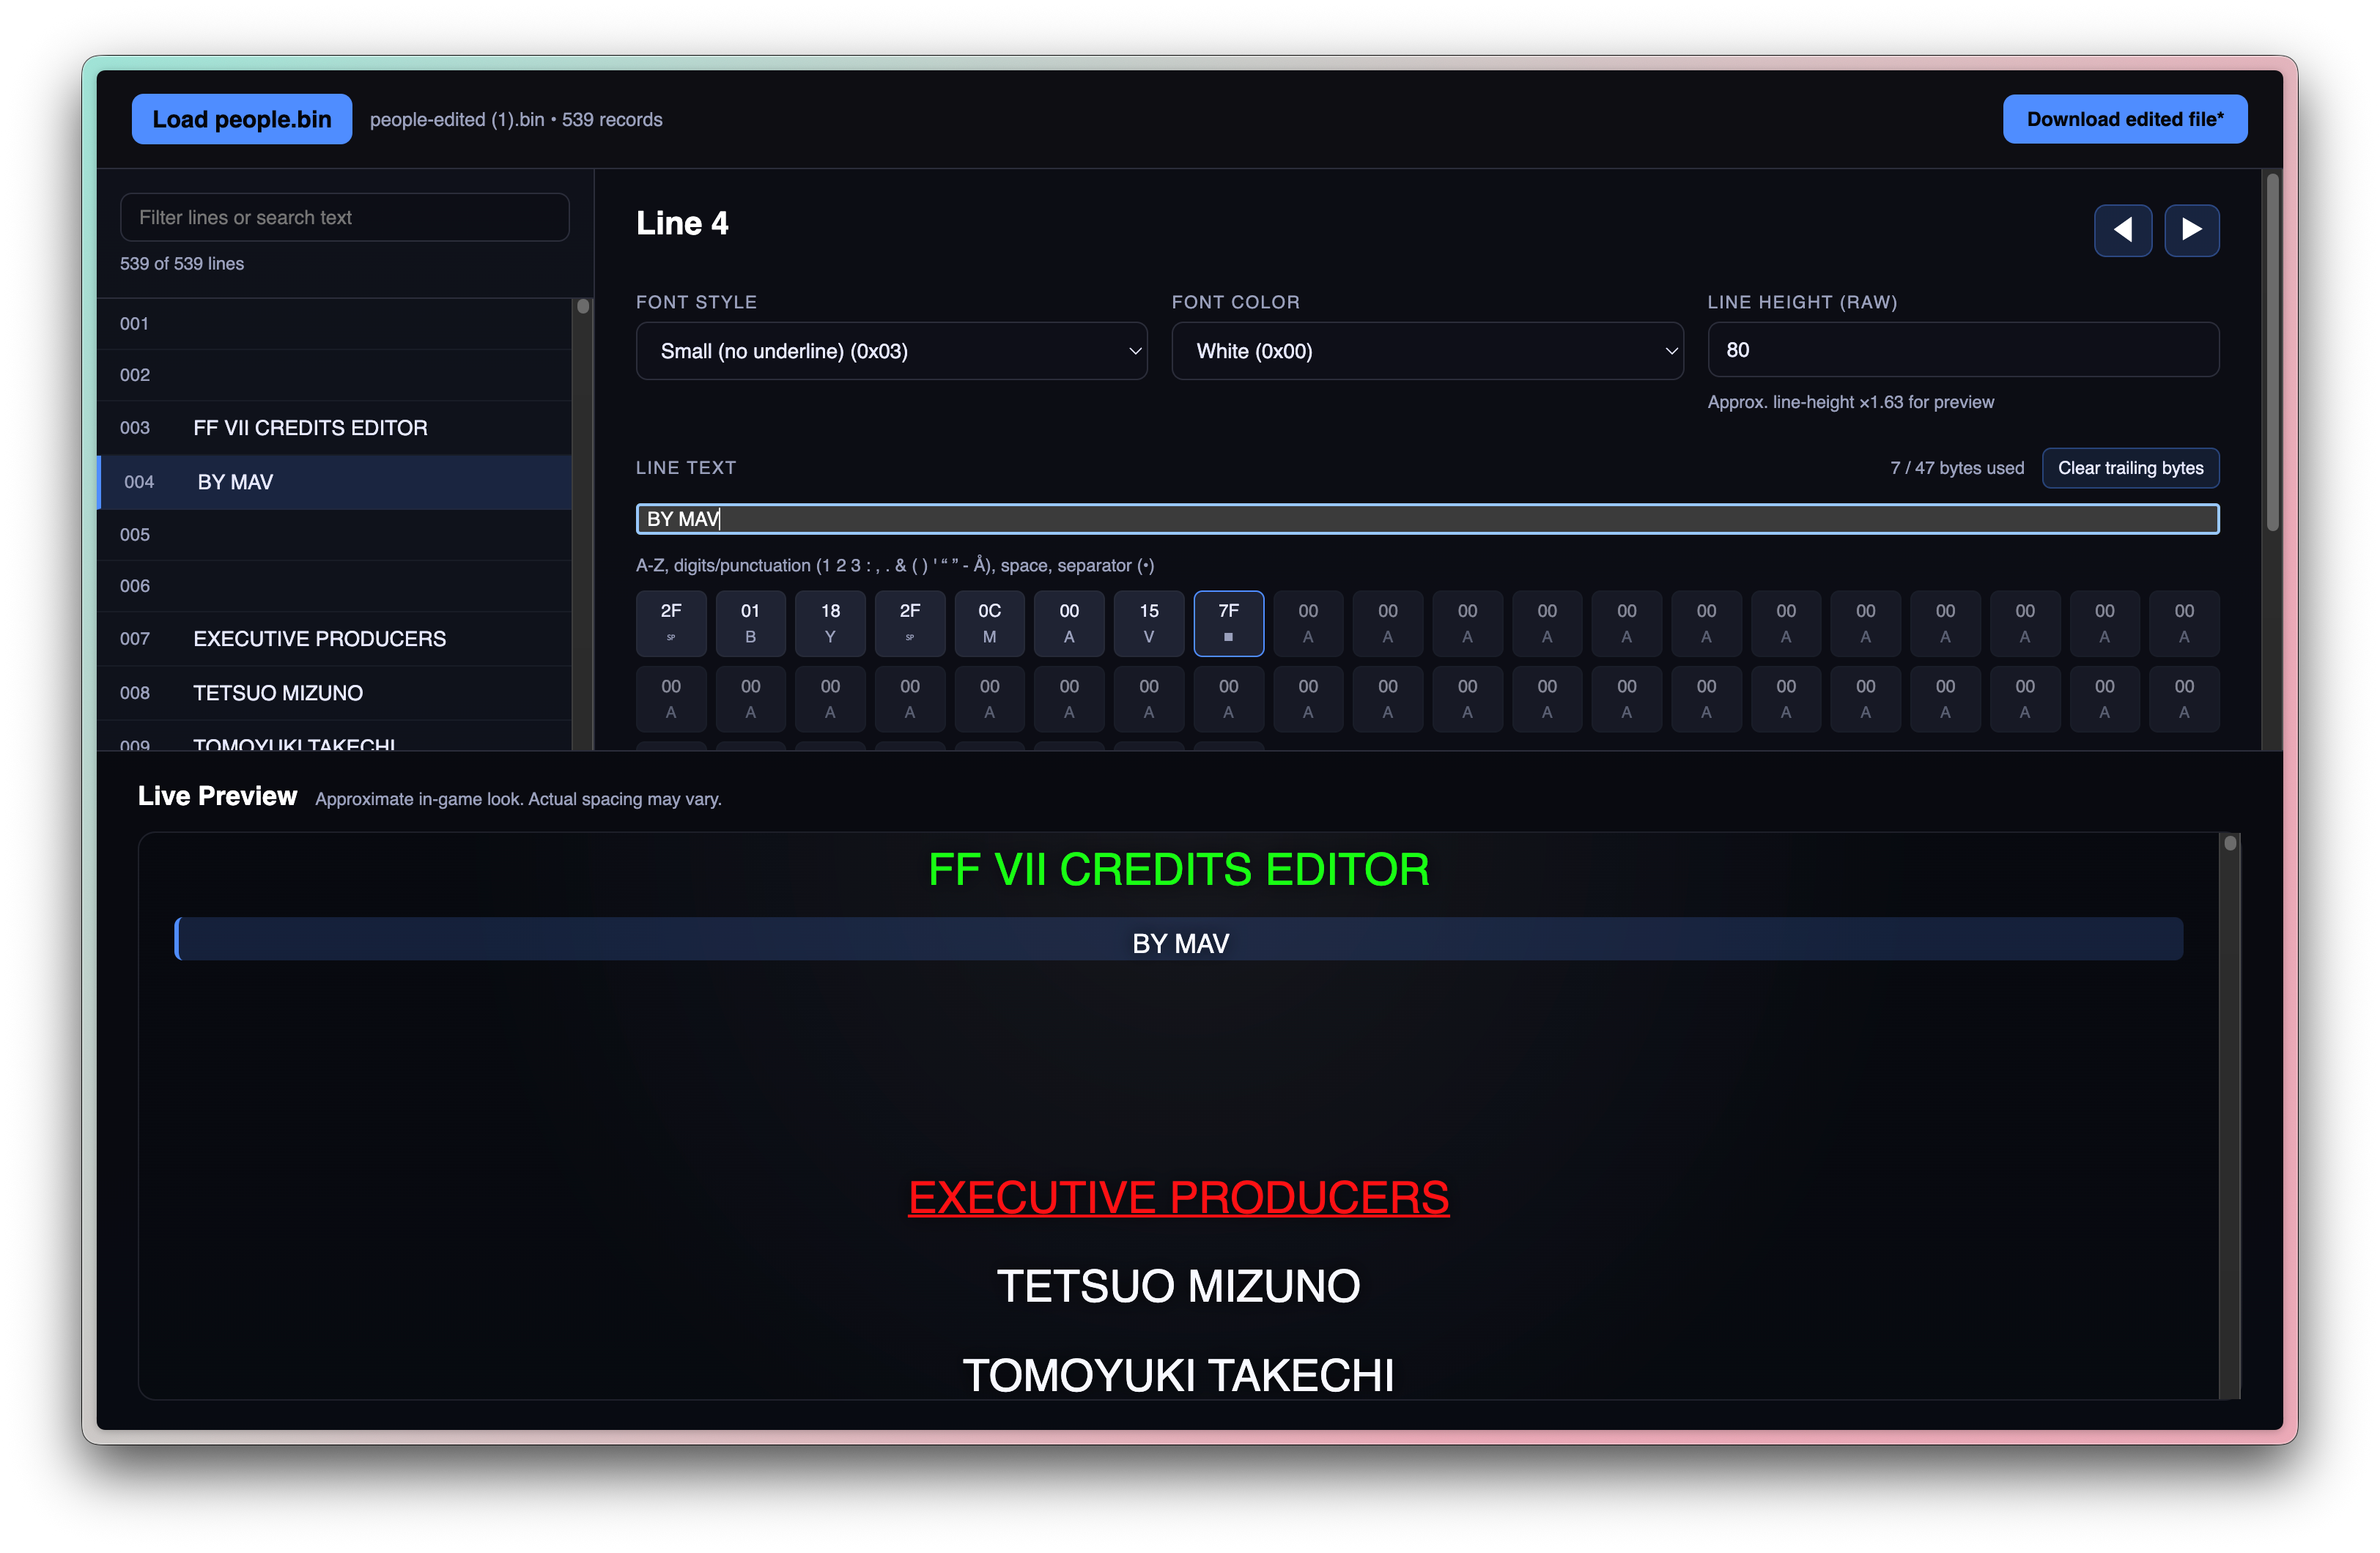
Task: Select line 006 in the list
Action: pos(334,586)
